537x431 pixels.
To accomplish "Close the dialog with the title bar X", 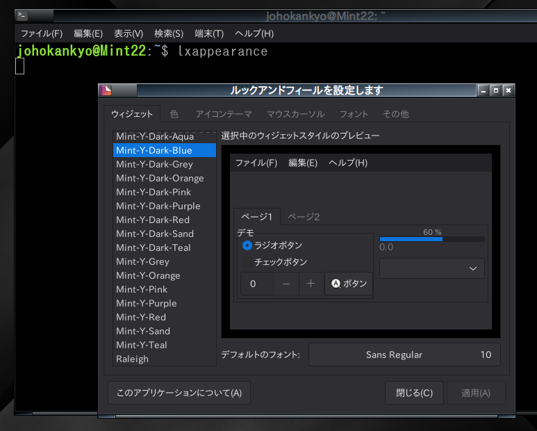I will [x=509, y=90].
